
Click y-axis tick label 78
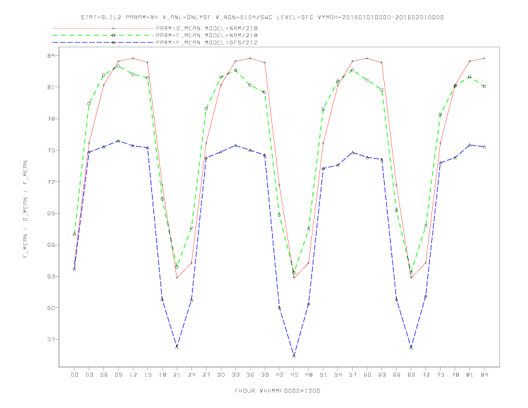51,119
